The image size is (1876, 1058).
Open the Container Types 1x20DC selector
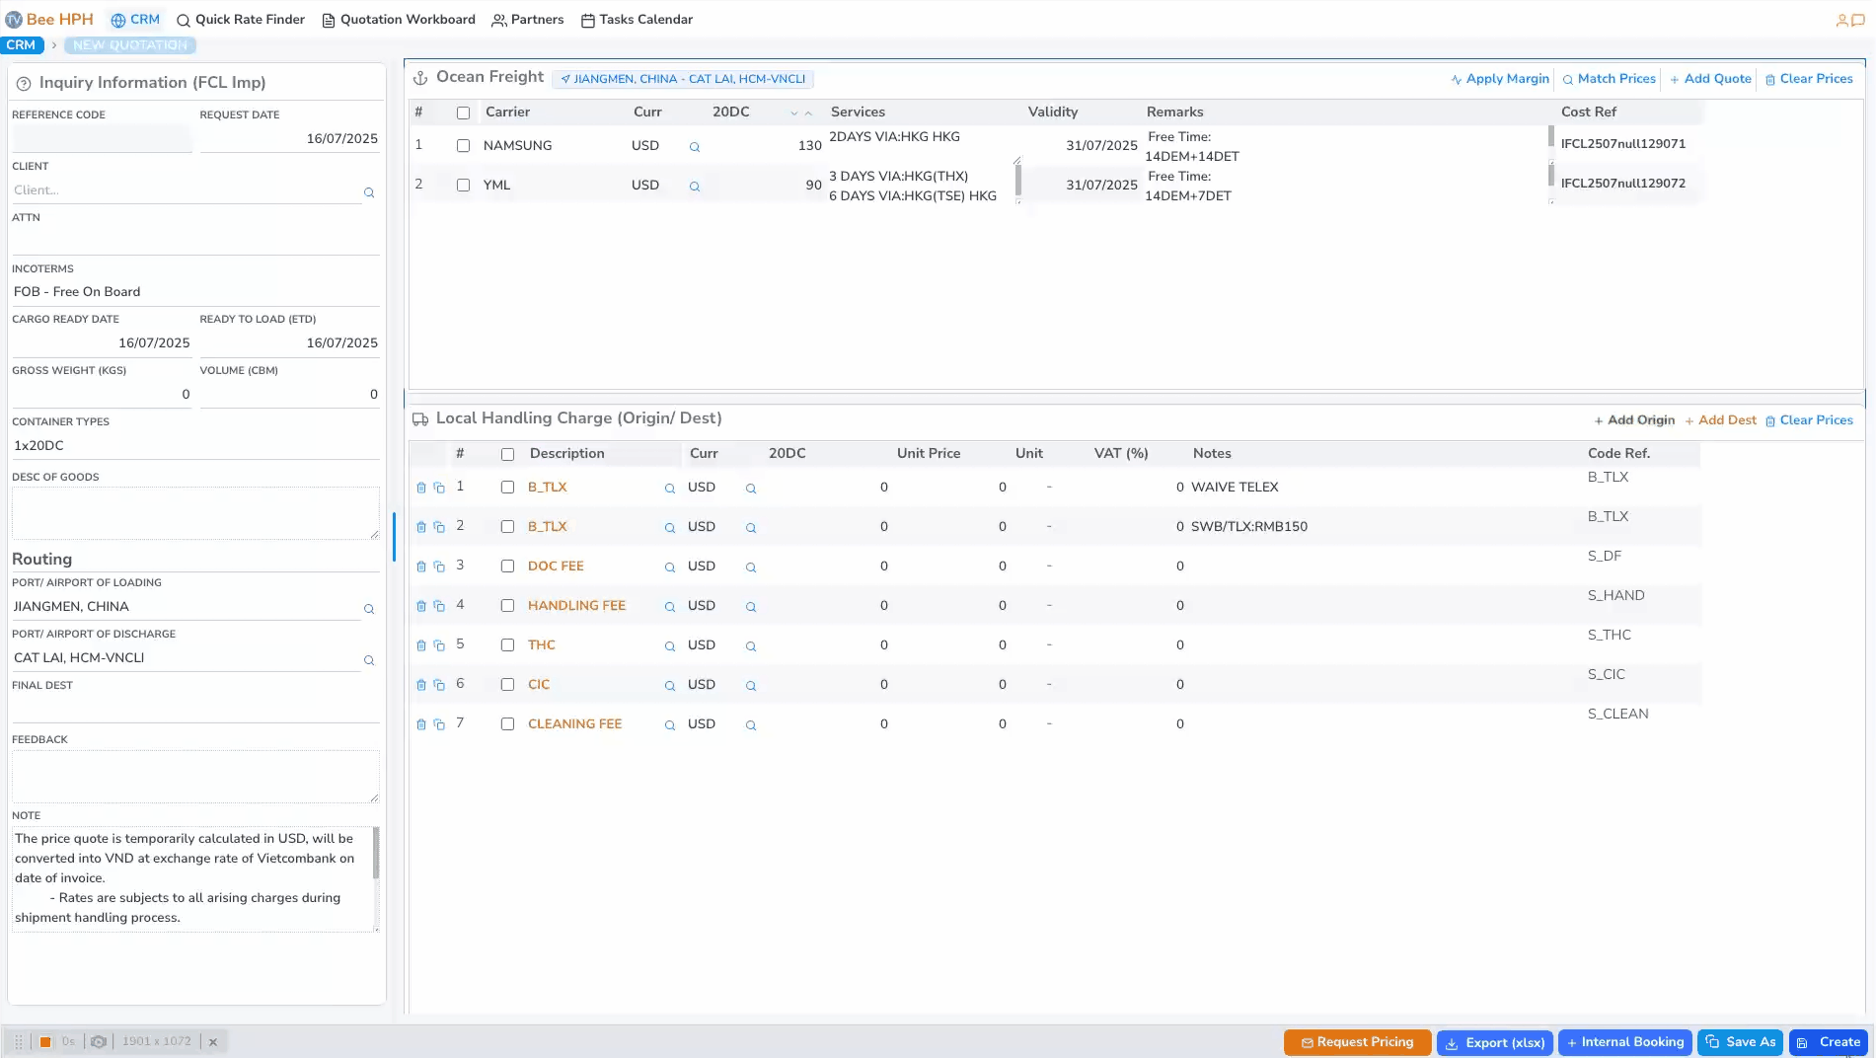[194, 446]
